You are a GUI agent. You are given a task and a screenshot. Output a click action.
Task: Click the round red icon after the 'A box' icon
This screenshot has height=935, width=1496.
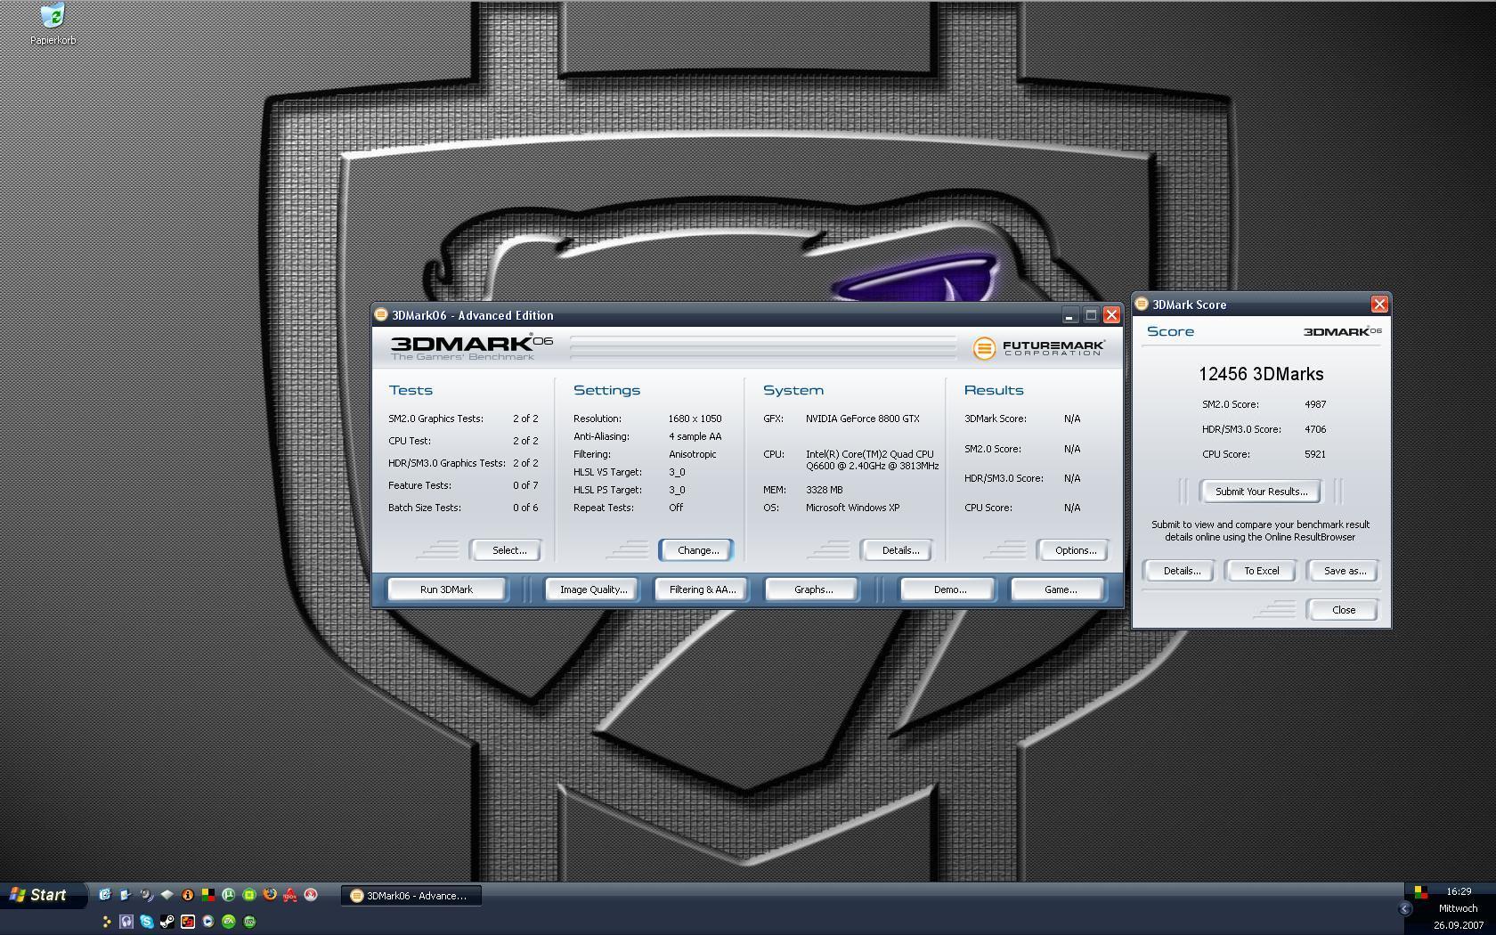311,894
